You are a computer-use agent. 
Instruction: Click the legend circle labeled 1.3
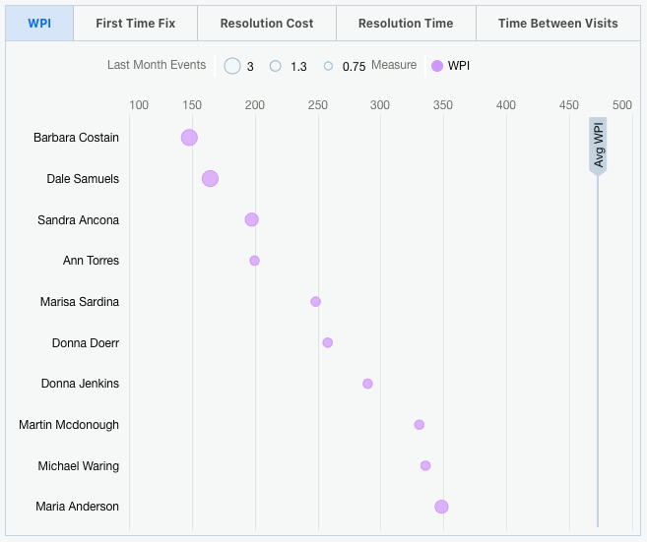(x=276, y=66)
